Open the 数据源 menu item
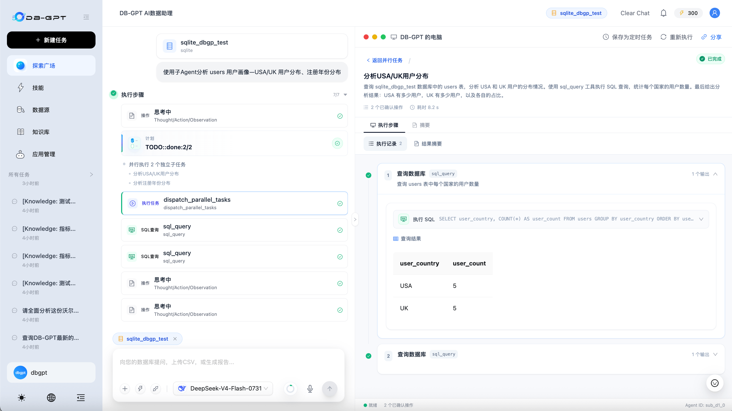The image size is (732, 411). (x=51, y=110)
